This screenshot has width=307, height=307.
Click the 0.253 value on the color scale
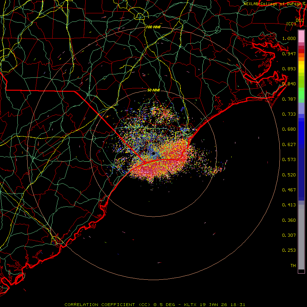click(289, 250)
